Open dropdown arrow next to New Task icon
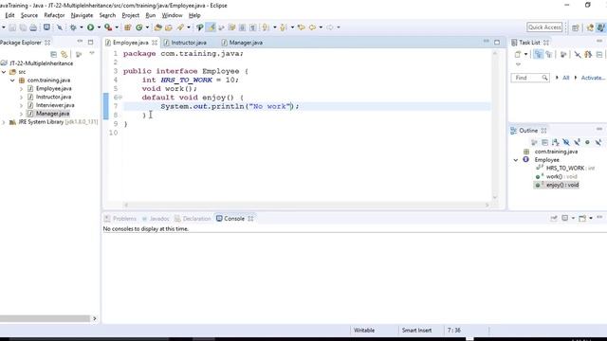The image size is (607, 341). click(525, 55)
